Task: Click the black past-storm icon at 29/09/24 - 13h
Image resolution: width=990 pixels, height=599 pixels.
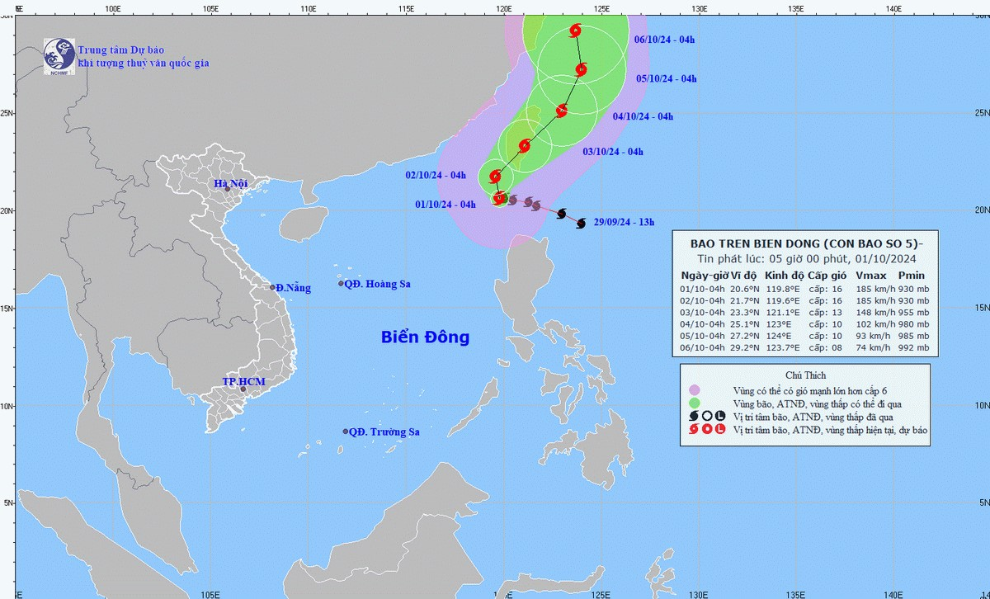Action: point(581,223)
